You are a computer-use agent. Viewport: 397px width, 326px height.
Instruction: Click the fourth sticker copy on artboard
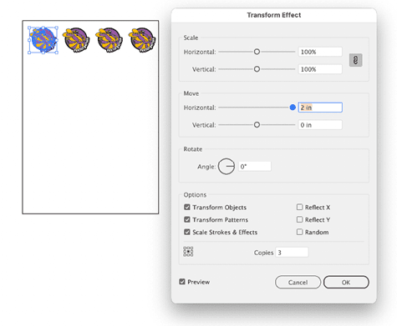coord(142,40)
